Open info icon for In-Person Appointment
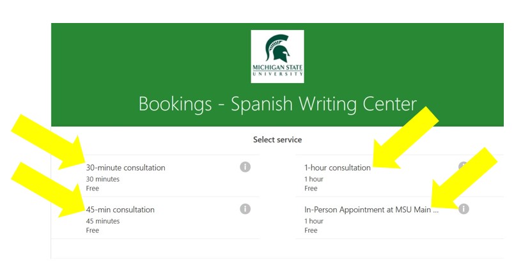Viewport: 530px width, 278px height. point(464,209)
